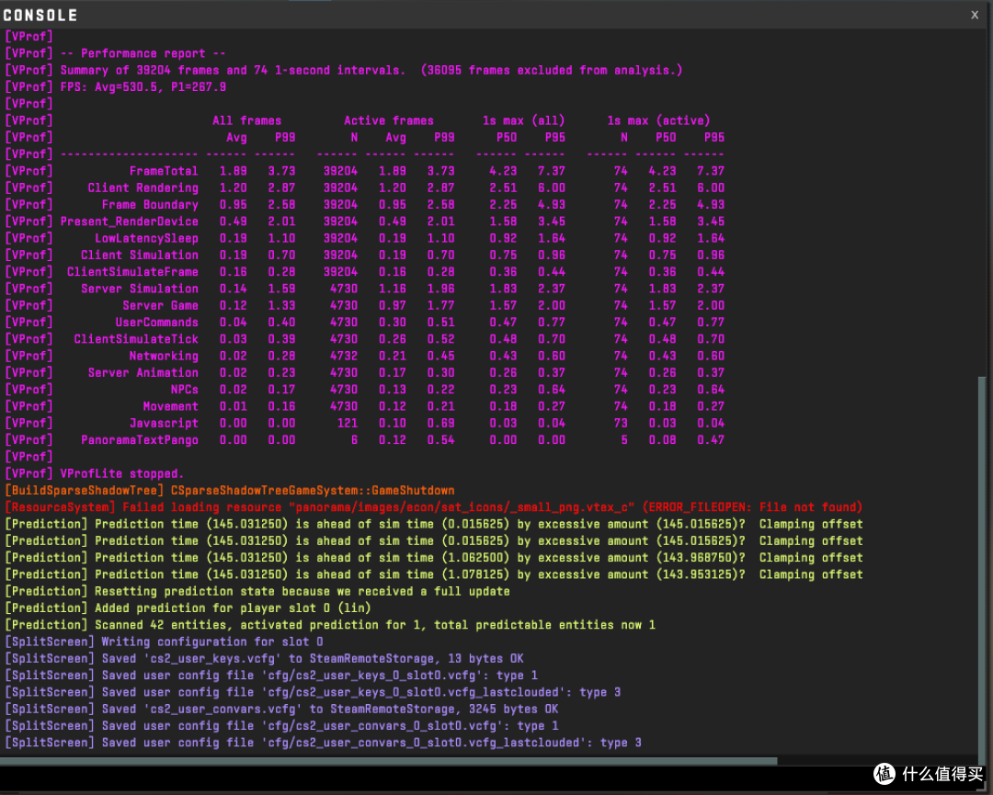Select the 'PanoramaTextPango' row label

(140, 440)
